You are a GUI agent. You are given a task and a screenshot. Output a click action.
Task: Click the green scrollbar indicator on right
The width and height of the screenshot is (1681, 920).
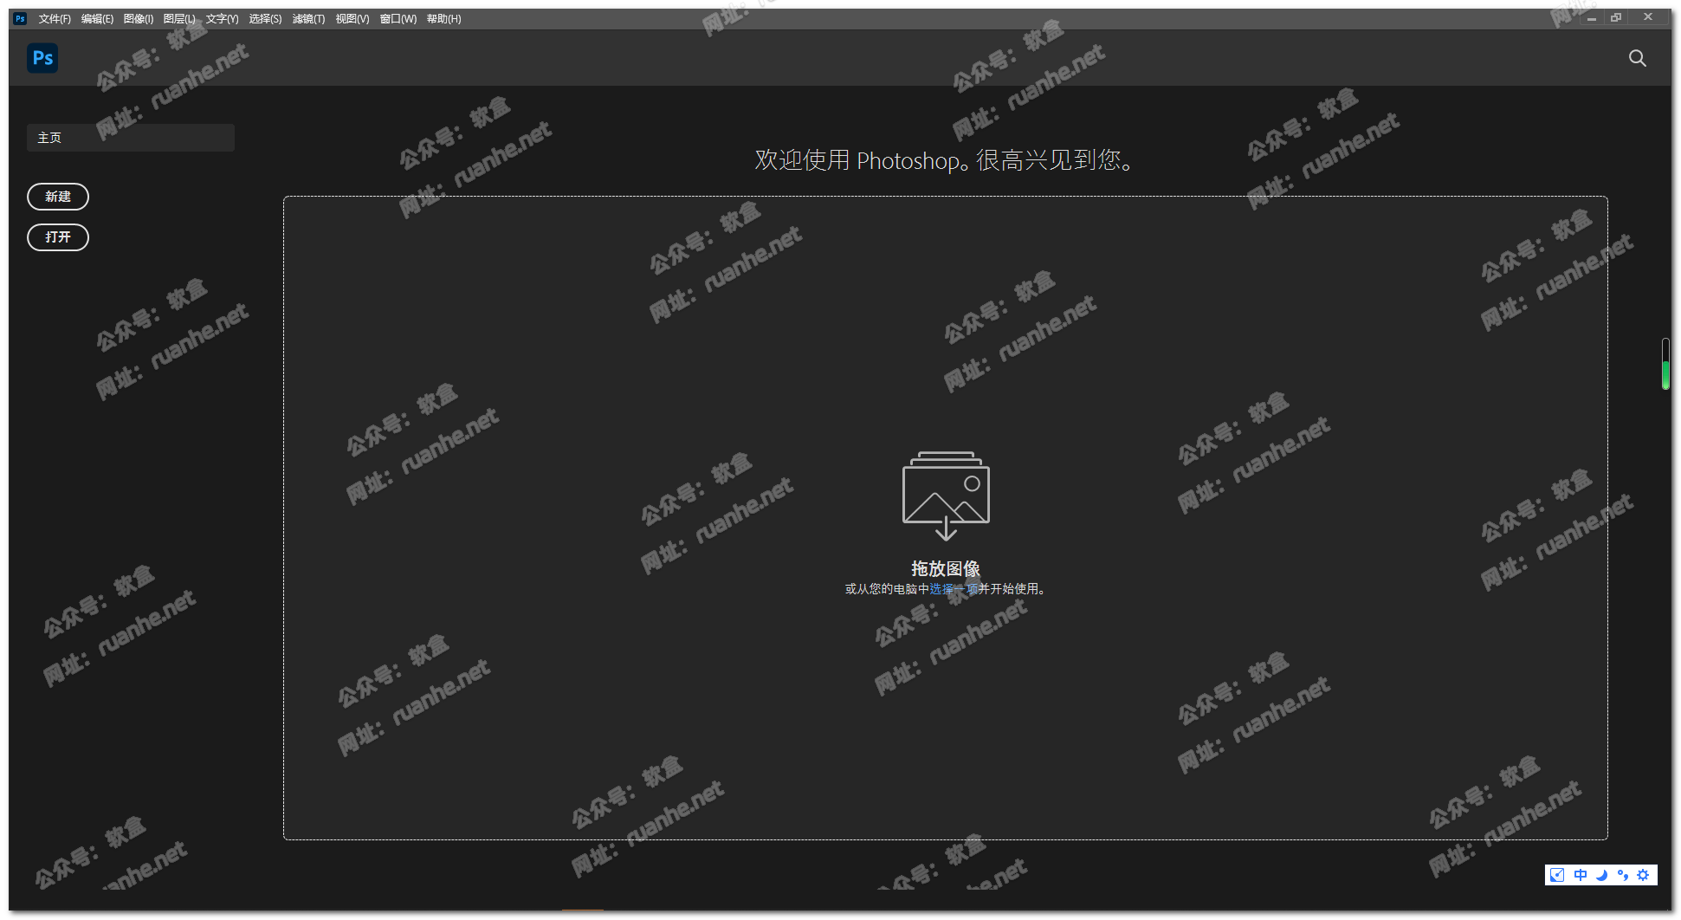coord(1665,374)
